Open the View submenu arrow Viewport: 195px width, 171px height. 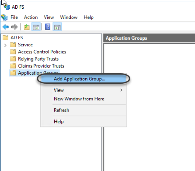pos(121,90)
